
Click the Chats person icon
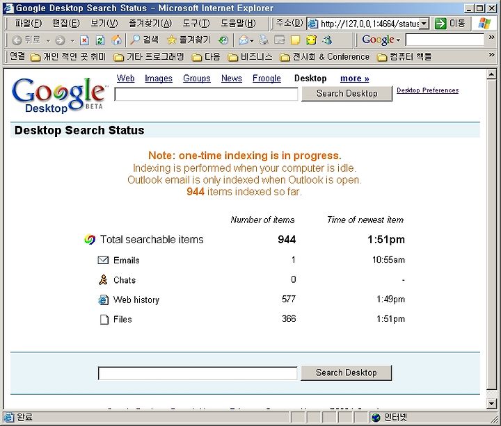pyautogui.click(x=103, y=280)
